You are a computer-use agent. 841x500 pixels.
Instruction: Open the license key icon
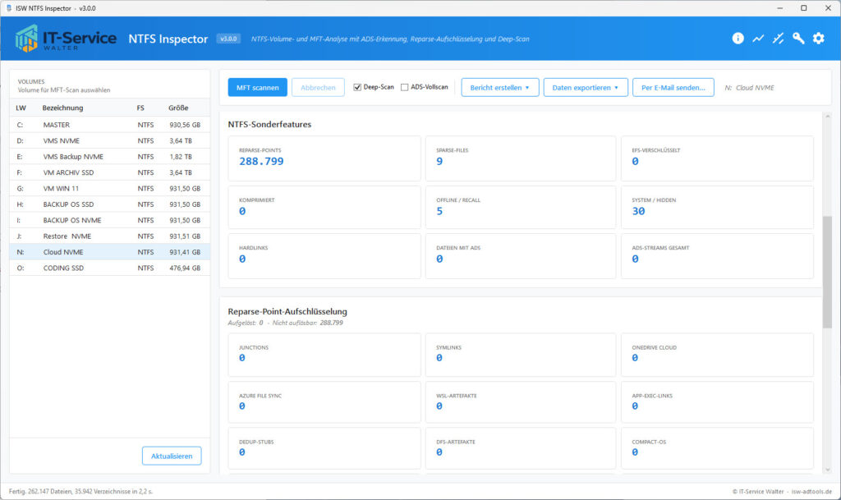798,38
